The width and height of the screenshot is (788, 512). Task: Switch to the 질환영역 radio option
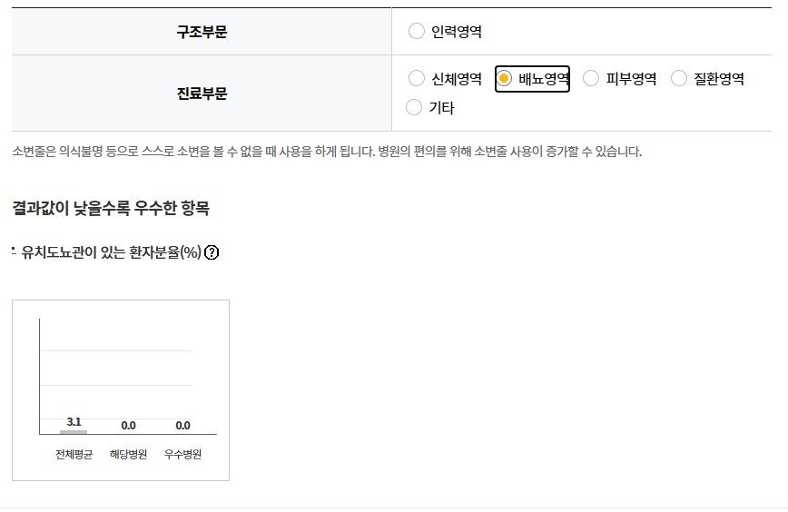679,78
